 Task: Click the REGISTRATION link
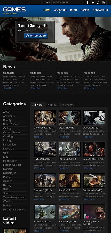(x=60, y=2)
